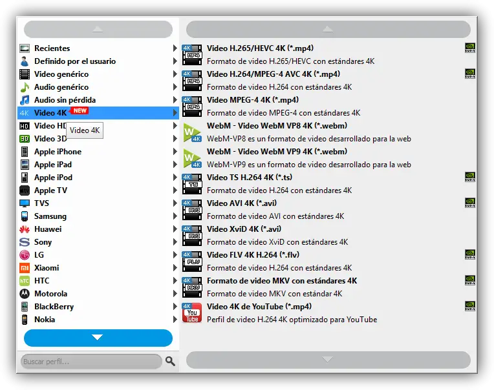Click the Samsung phone icon

tap(25, 216)
